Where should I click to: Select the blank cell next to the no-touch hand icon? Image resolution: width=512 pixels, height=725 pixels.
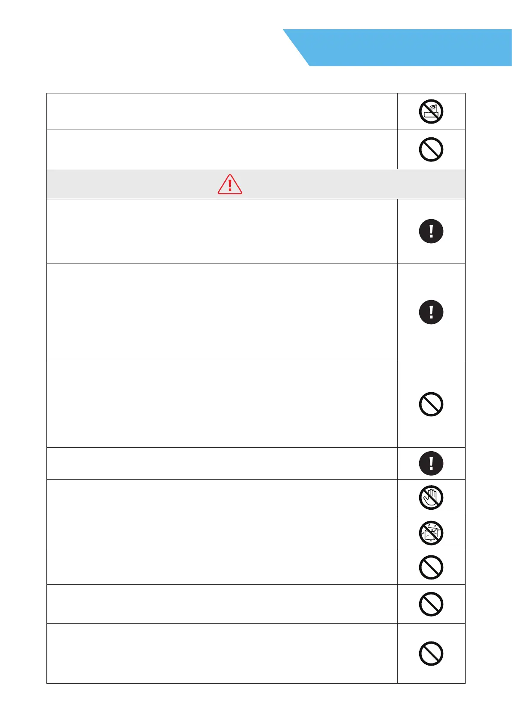222,498
